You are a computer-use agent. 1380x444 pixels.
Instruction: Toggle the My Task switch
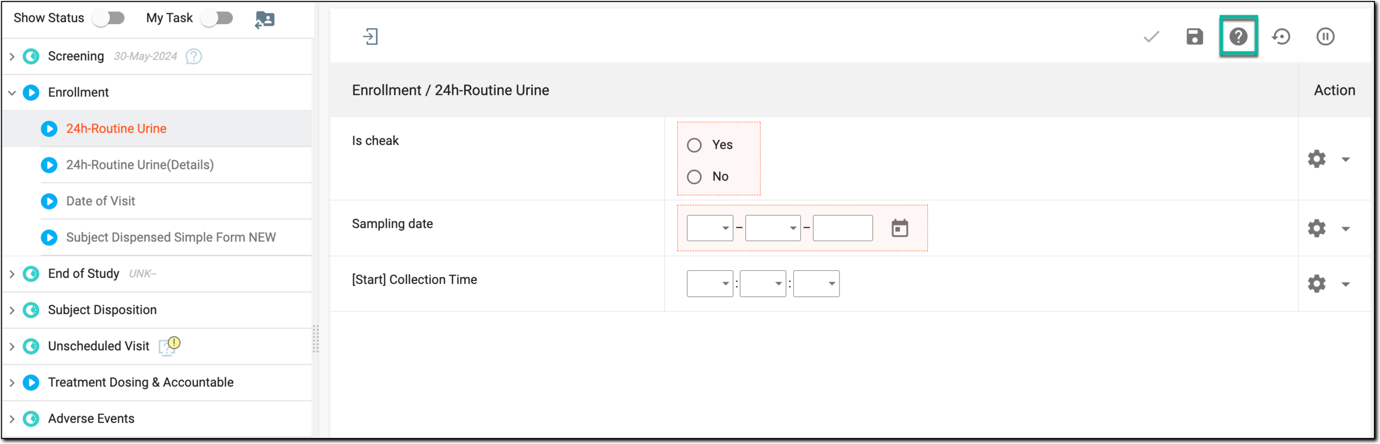pos(216,18)
